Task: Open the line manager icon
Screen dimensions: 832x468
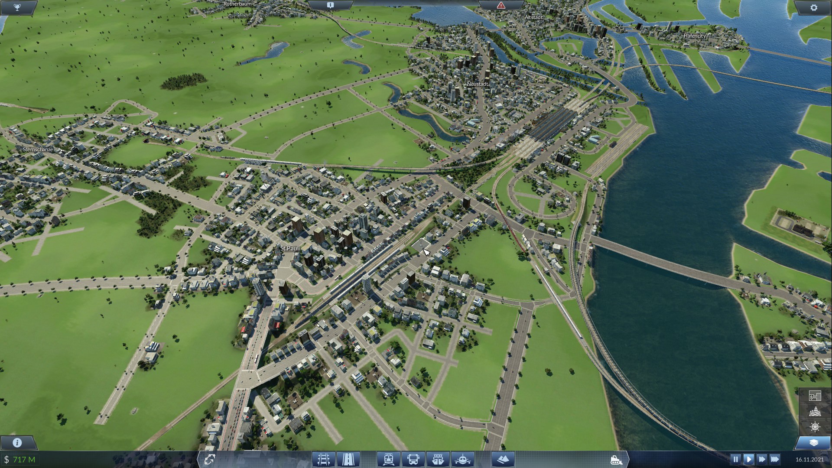Action: click(x=210, y=459)
